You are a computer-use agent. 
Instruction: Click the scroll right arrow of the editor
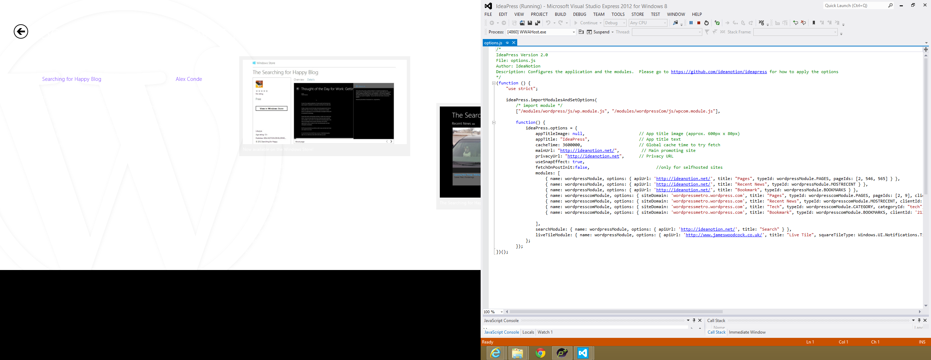[x=920, y=311]
